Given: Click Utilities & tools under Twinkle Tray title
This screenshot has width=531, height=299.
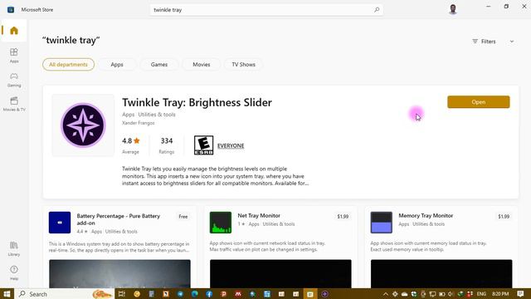Looking at the screenshot, I should pos(157,115).
